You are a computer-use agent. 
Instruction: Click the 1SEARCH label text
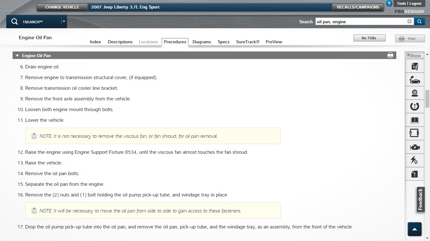pyautogui.click(x=32, y=22)
